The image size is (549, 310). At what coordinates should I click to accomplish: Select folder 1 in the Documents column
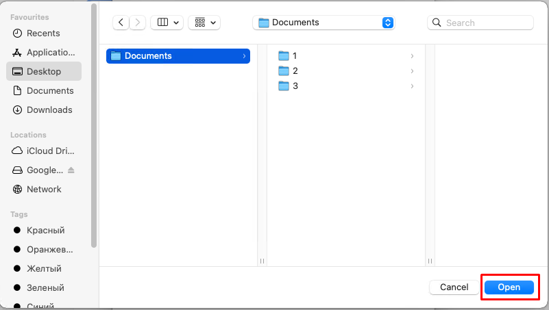coord(295,55)
